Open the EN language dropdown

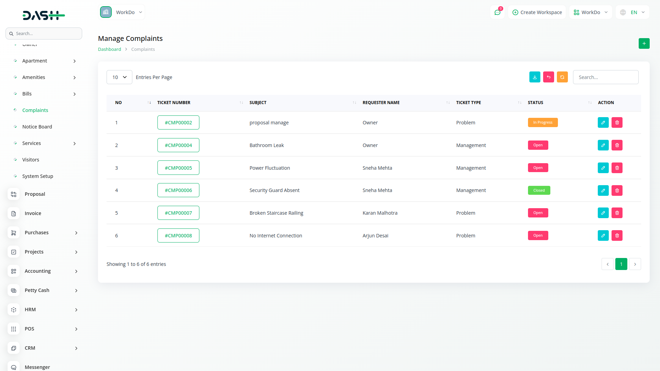[x=633, y=12]
